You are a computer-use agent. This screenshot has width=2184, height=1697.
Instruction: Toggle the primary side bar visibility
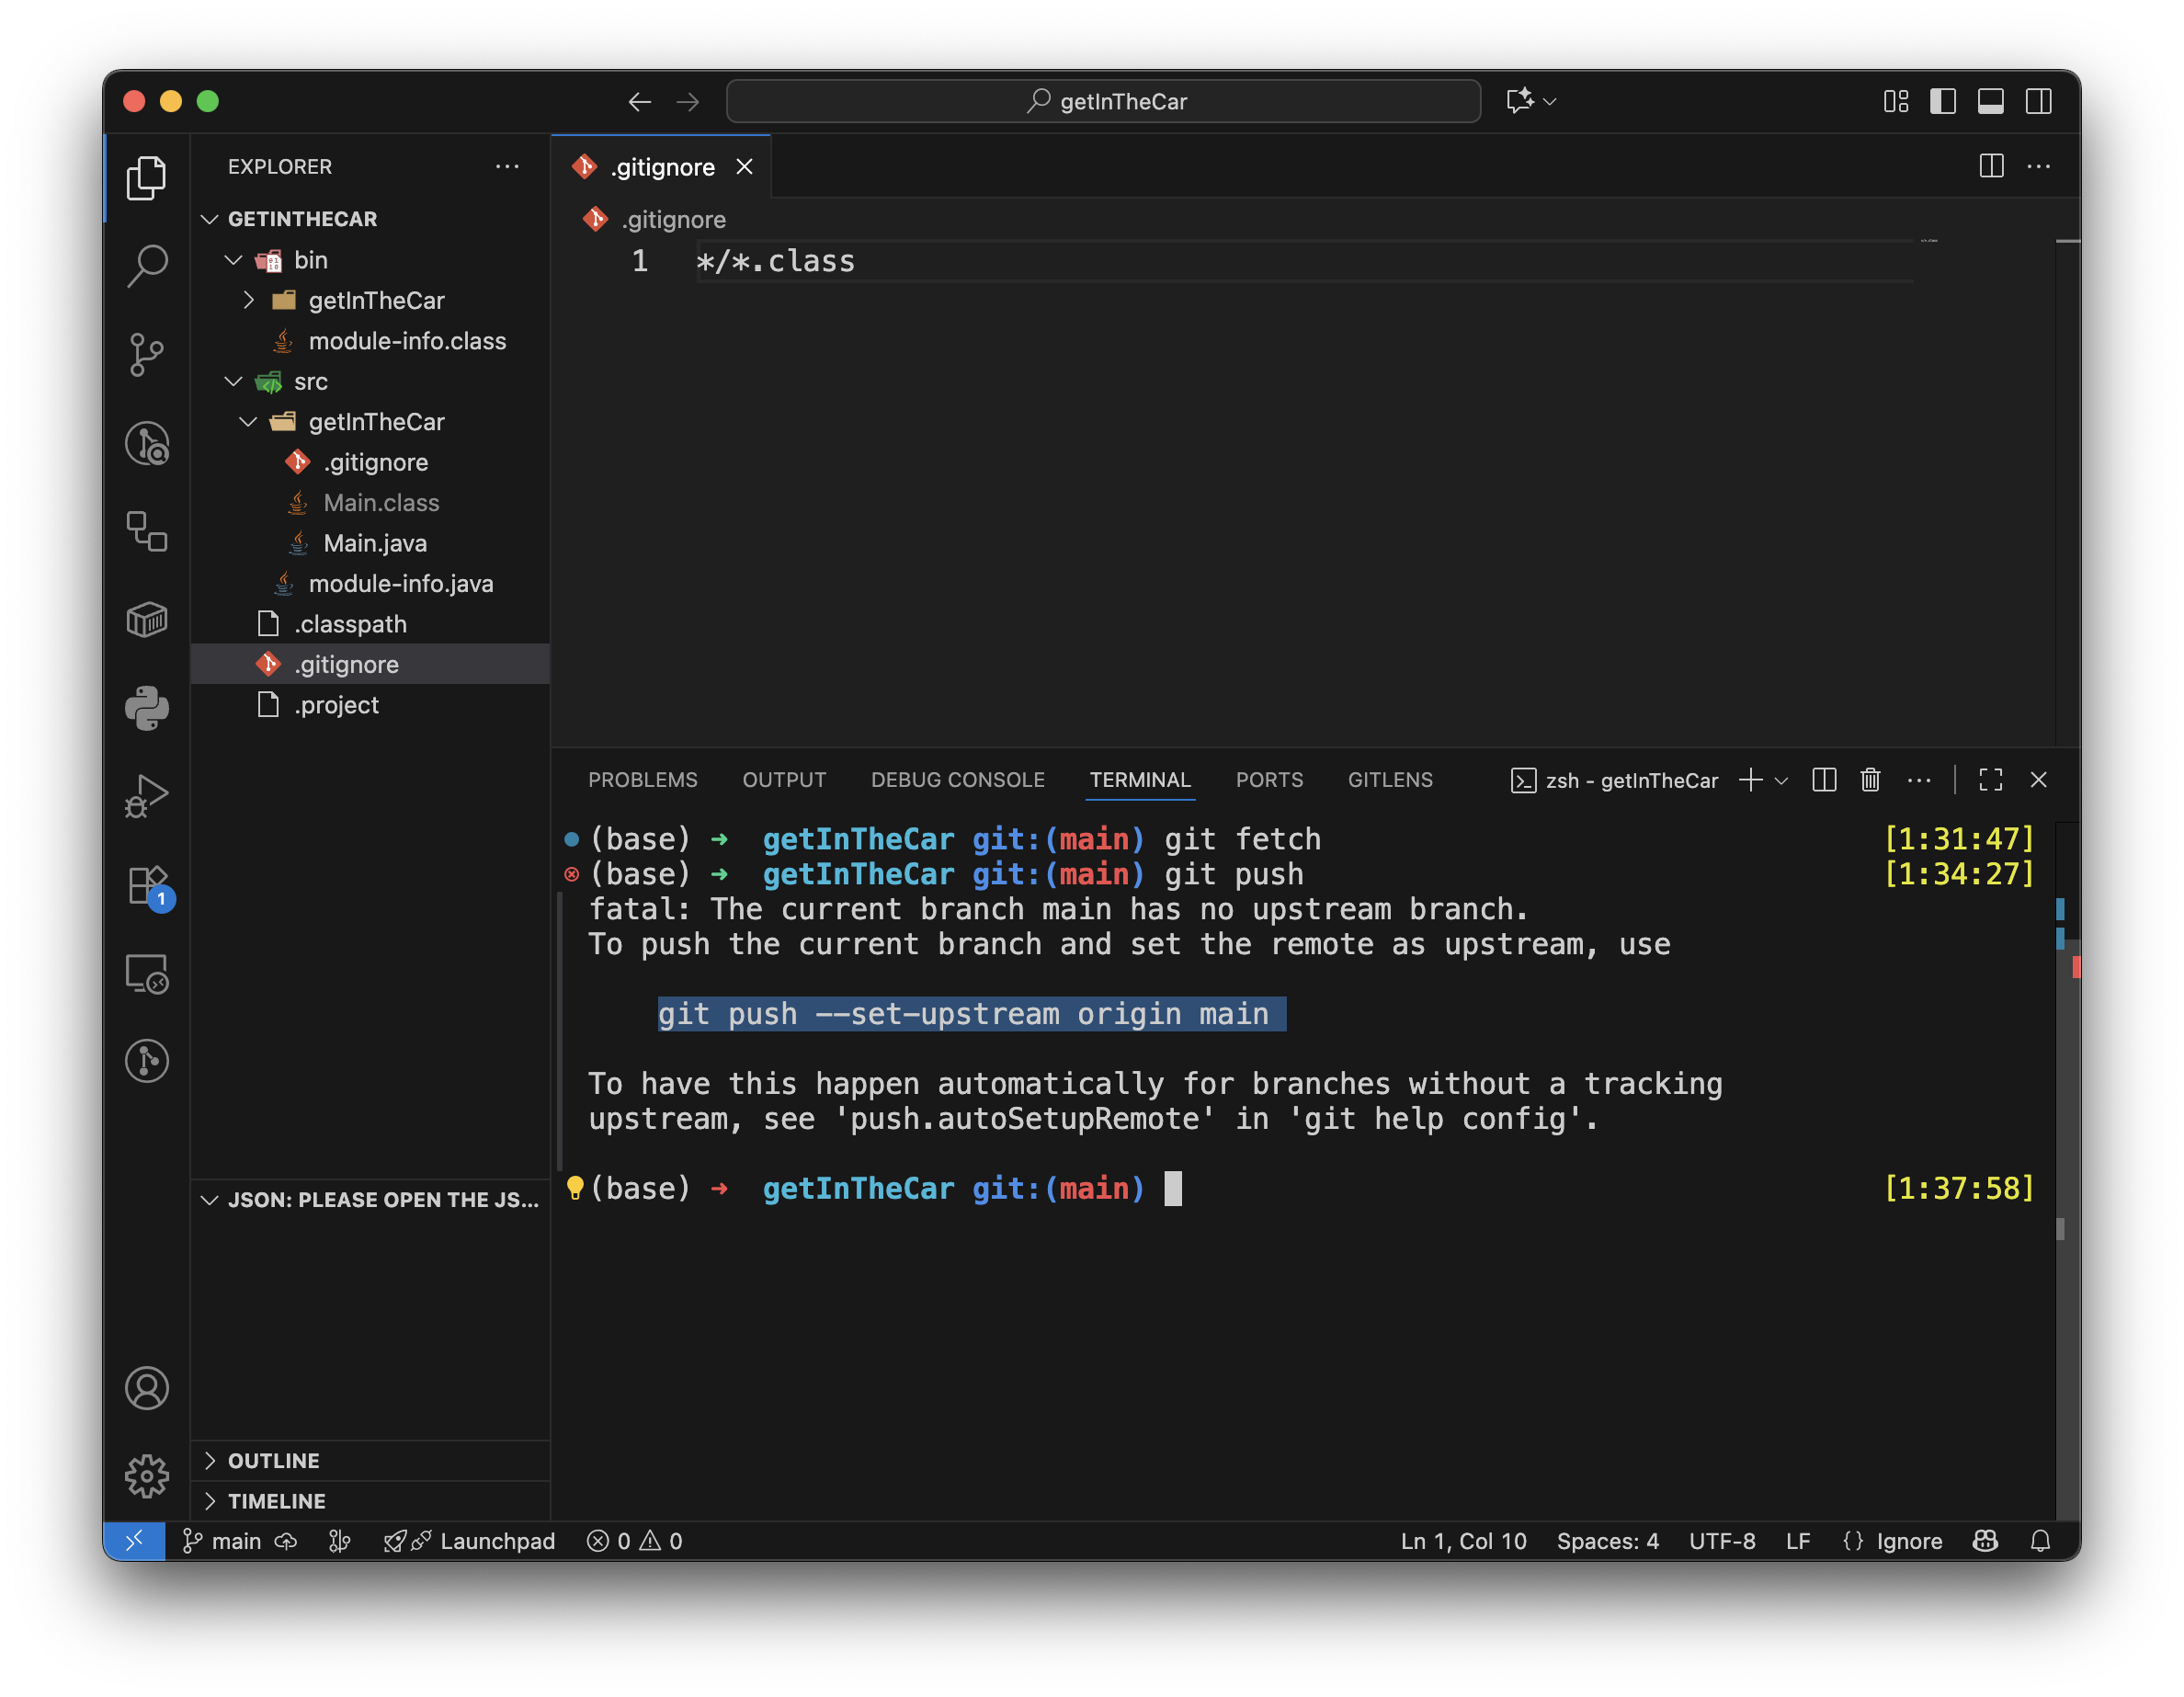click(1943, 101)
